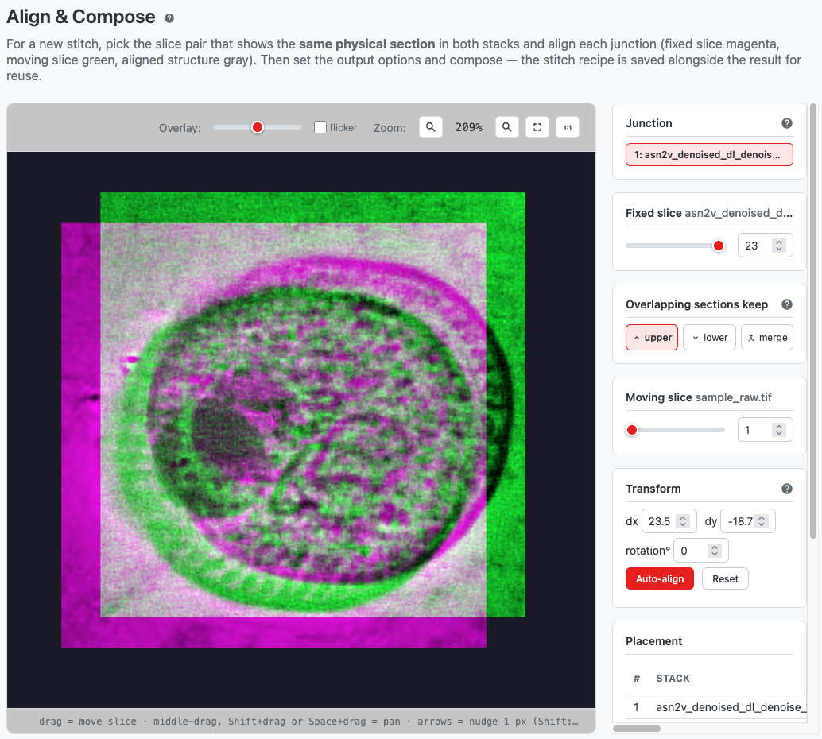Show help for the Junction panel

pyautogui.click(x=787, y=123)
